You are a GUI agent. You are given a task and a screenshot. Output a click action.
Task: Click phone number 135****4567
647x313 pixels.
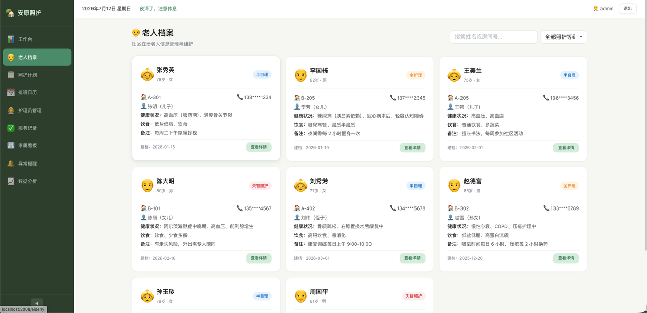258,208
